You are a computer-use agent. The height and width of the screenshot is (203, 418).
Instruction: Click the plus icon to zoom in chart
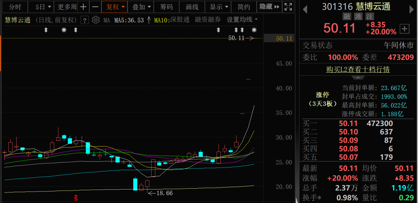click(84, 7)
